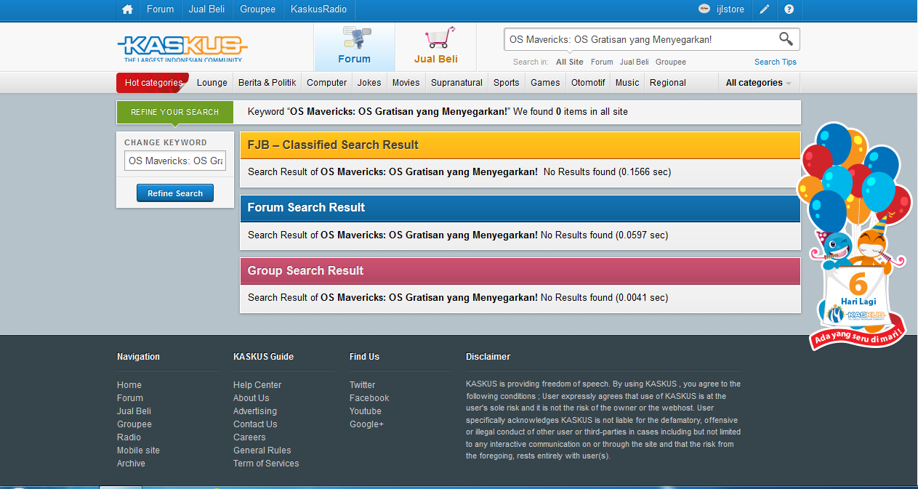Image resolution: width=918 pixels, height=489 pixels.
Task: Open the footer Jual Beli link
Action: coord(134,411)
